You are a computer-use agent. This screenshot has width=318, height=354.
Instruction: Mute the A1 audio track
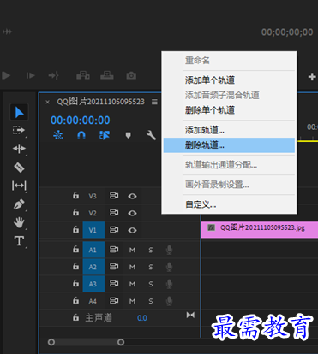(x=132, y=251)
